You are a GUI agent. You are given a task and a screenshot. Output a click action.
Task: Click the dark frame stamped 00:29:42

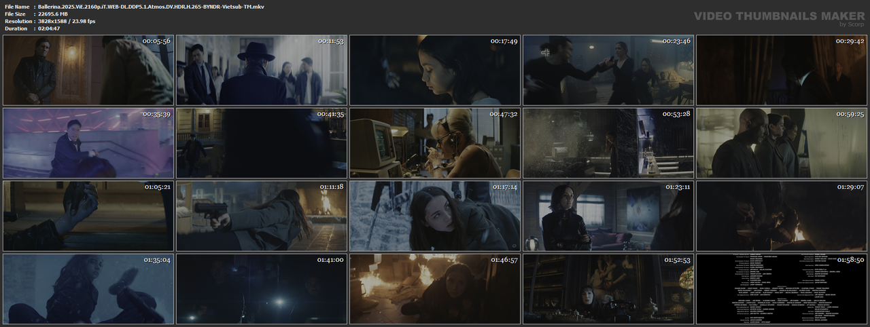(782, 71)
